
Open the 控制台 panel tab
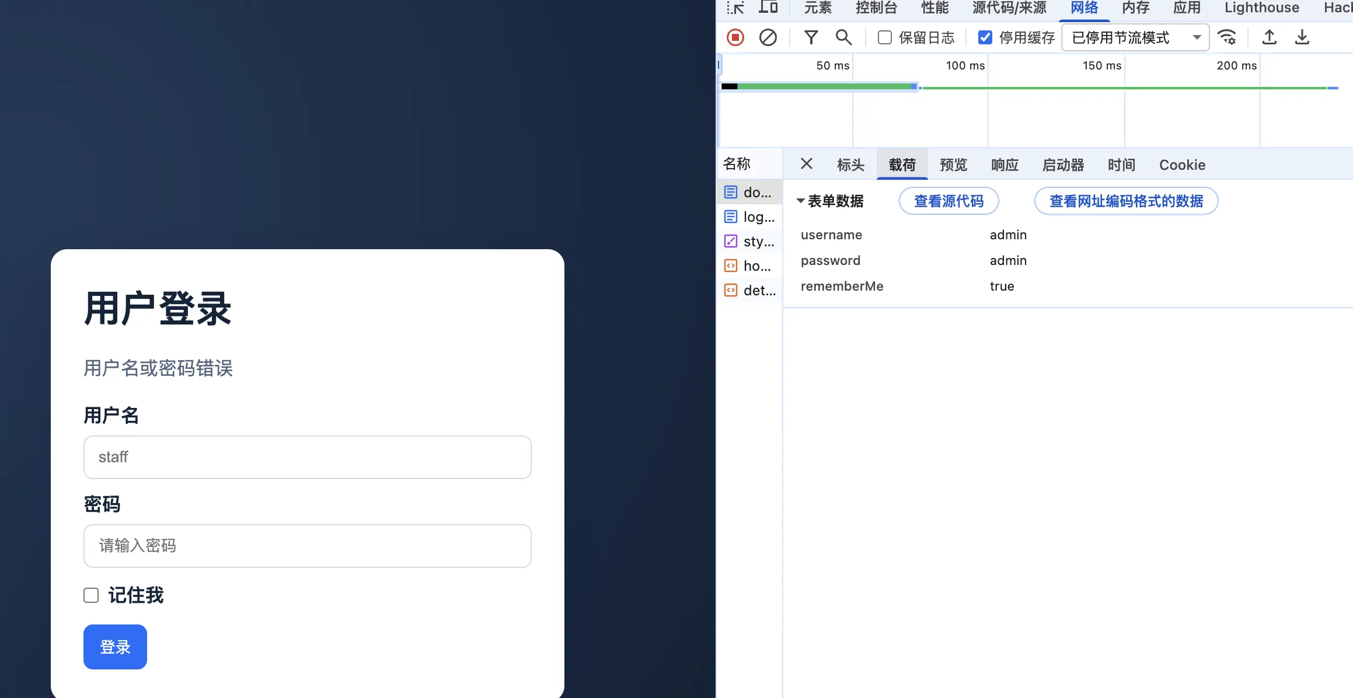[876, 8]
